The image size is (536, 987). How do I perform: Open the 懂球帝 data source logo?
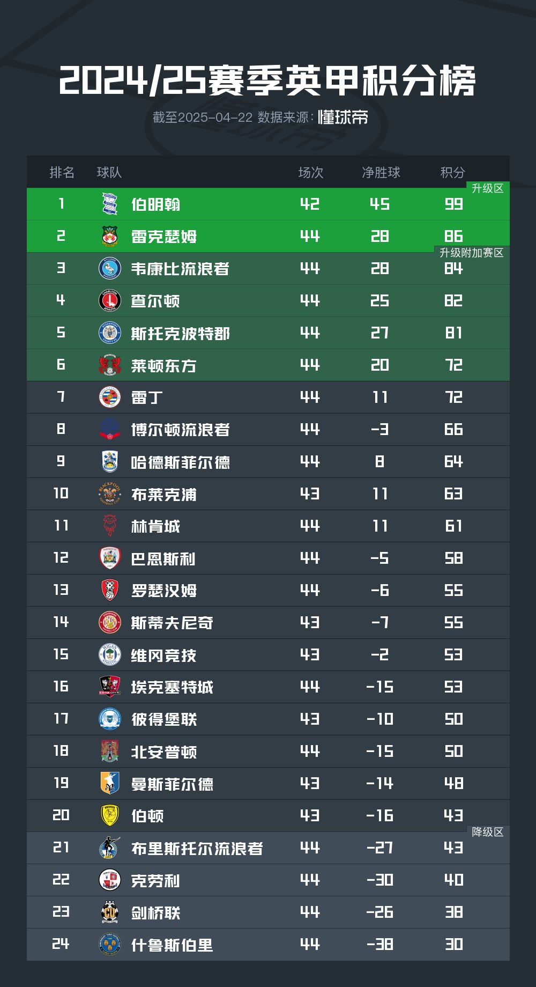click(x=343, y=117)
